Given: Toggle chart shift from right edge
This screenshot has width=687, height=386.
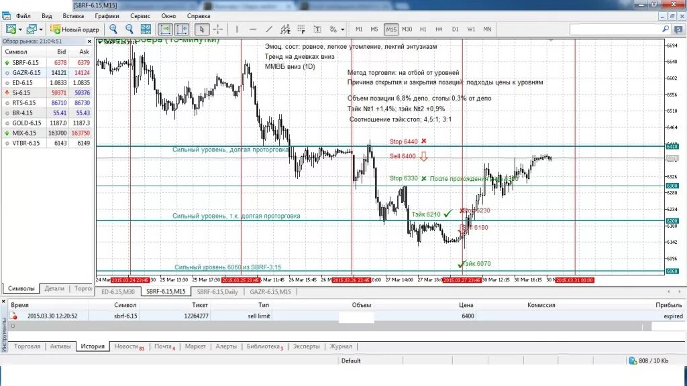Looking at the screenshot, I should tap(182, 29).
